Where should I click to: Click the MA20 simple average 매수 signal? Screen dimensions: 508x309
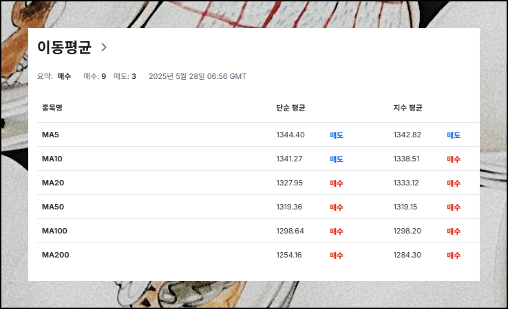pyautogui.click(x=337, y=183)
